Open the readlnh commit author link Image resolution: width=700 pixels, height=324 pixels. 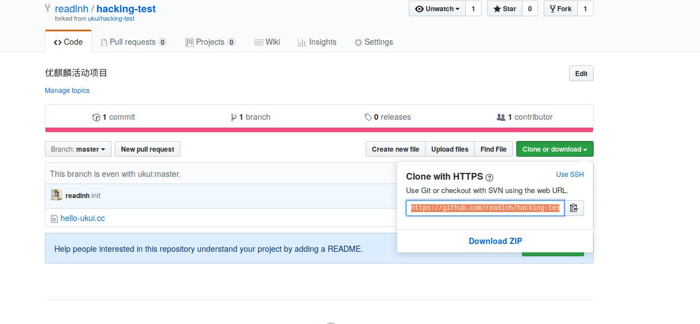(x=77, y=196)
